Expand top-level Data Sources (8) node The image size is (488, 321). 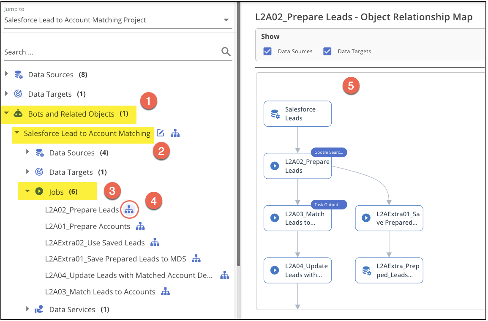6,74
